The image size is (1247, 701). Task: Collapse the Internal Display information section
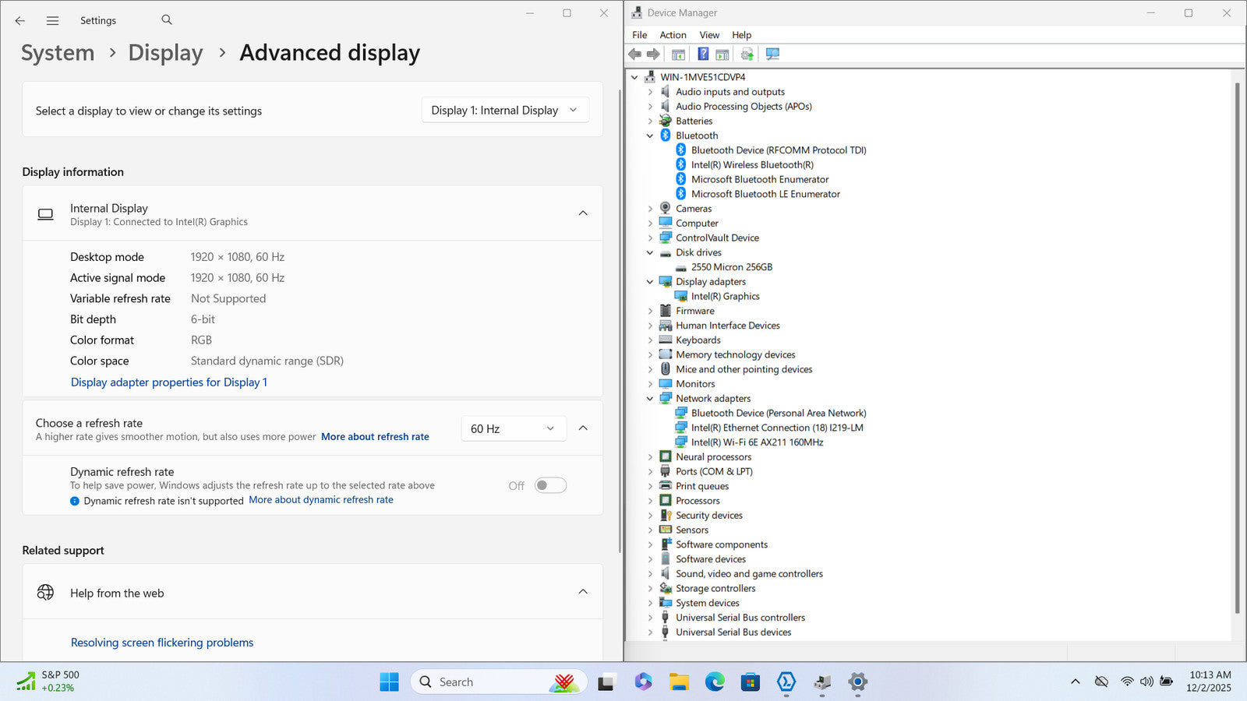[582, 213]
